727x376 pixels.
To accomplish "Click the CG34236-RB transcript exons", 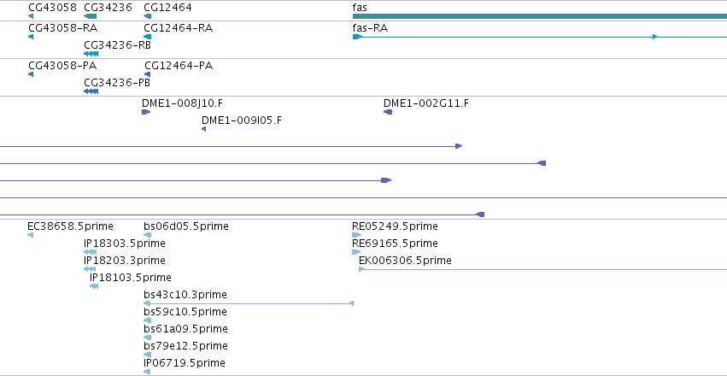I will coord(91,54).
